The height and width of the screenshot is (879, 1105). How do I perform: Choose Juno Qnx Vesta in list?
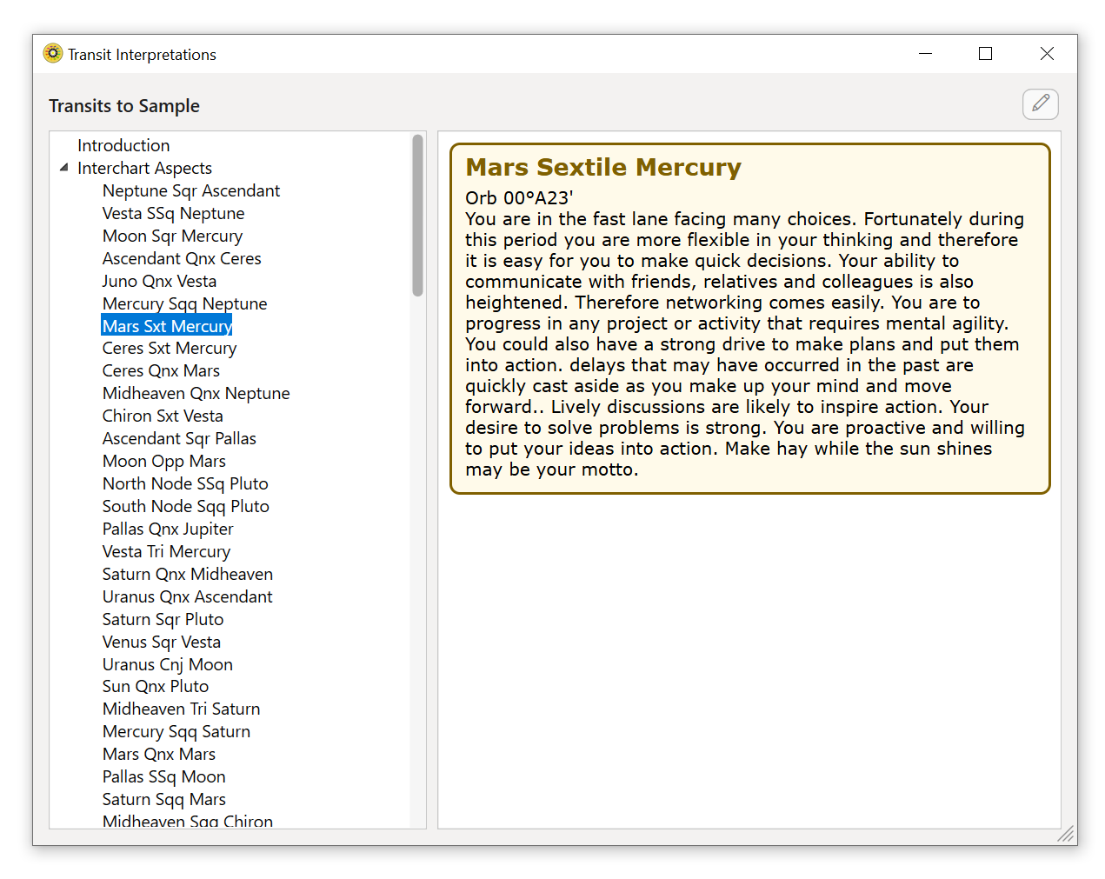pos(159,281)
